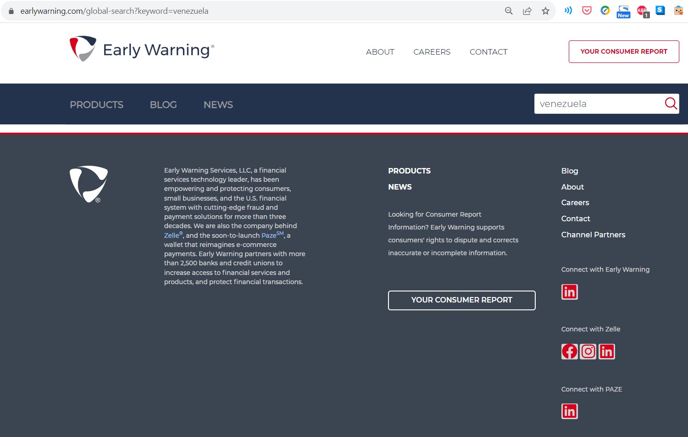Open the extension icon labeled New
Screen dimensions: 688x437
(x=623, y=11)
